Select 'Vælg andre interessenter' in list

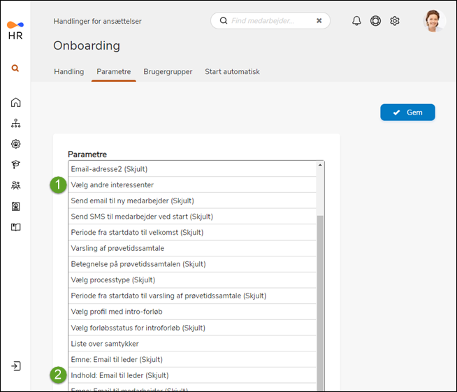[112, 185]
